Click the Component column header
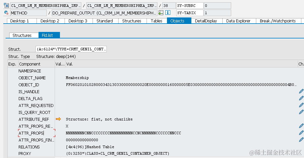304x158 pixels. pos(37,64)
